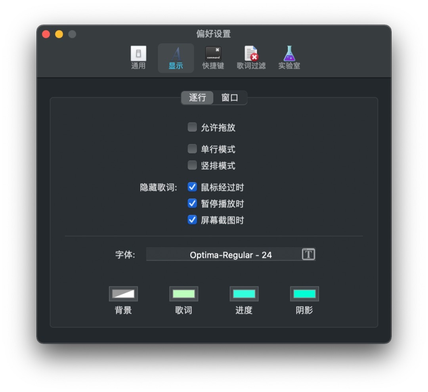428x392 pixels.
Task: Open the 通用 general preferences pane
Action: (x=138, y=58)
